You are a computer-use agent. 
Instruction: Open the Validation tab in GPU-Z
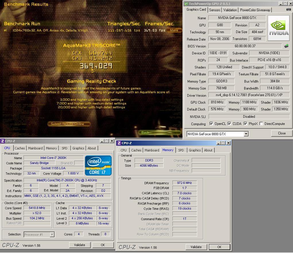tap(230, 10)
